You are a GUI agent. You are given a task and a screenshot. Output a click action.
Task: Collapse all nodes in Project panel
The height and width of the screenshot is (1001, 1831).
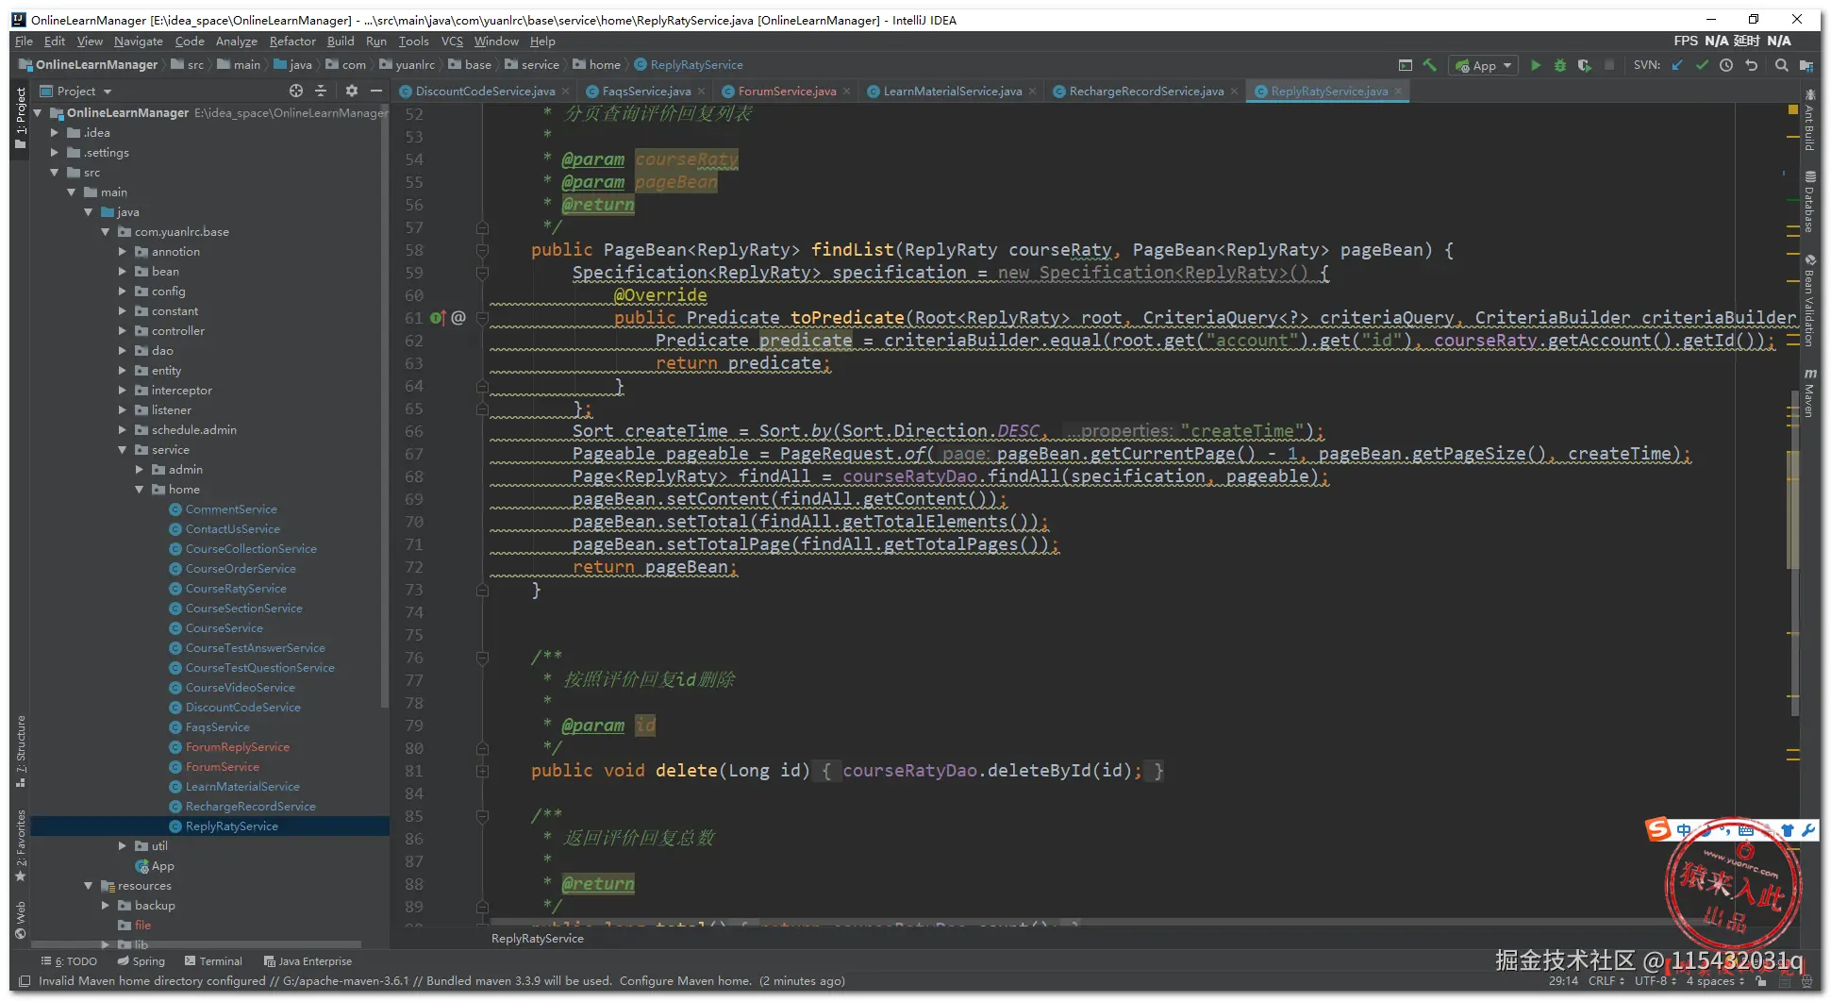[x=321, y=91]
